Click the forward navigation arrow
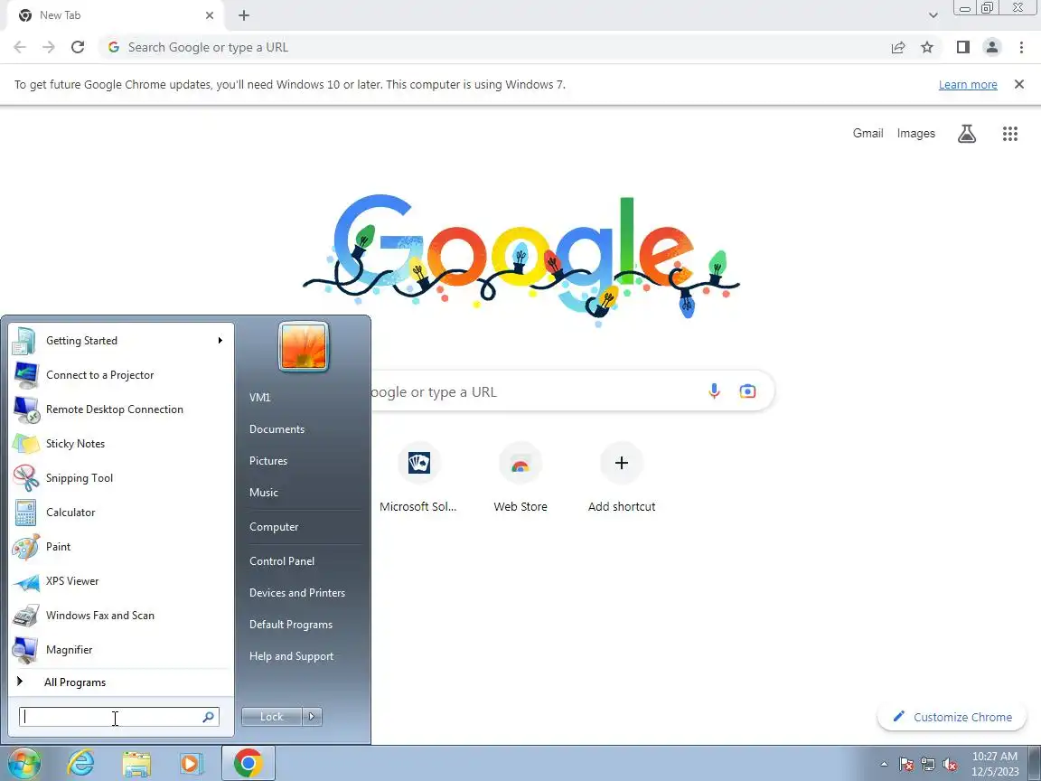Screen dimensions: 1041x781 click(49, 47)
